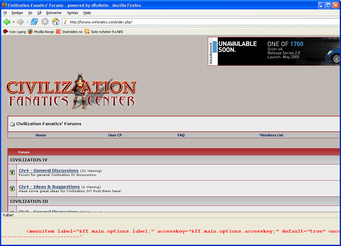Image resolution: width=341 pixels, height=246 pixels.
Task: Click the Home forum navigation link
Action: tap(41, 135)
